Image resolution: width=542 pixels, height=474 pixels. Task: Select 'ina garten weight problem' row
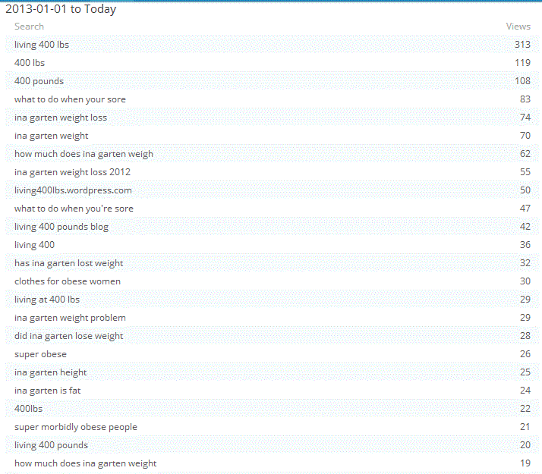click(x=70, y=318)
